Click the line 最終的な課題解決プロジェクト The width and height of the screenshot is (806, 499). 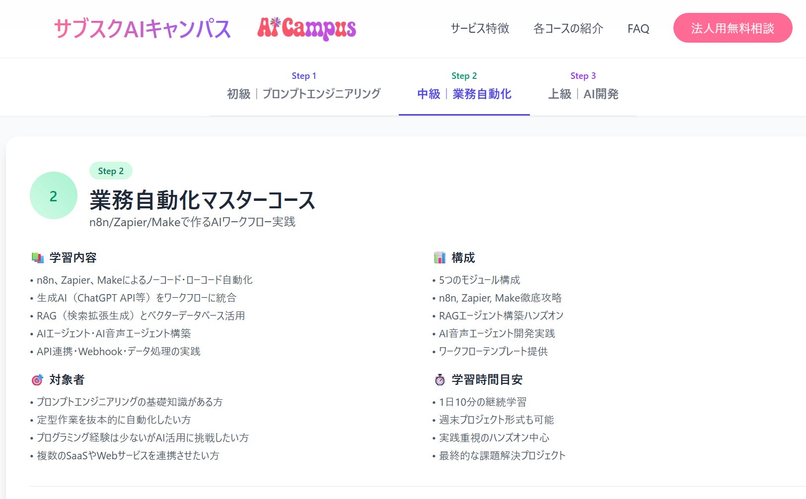point(502,456)
